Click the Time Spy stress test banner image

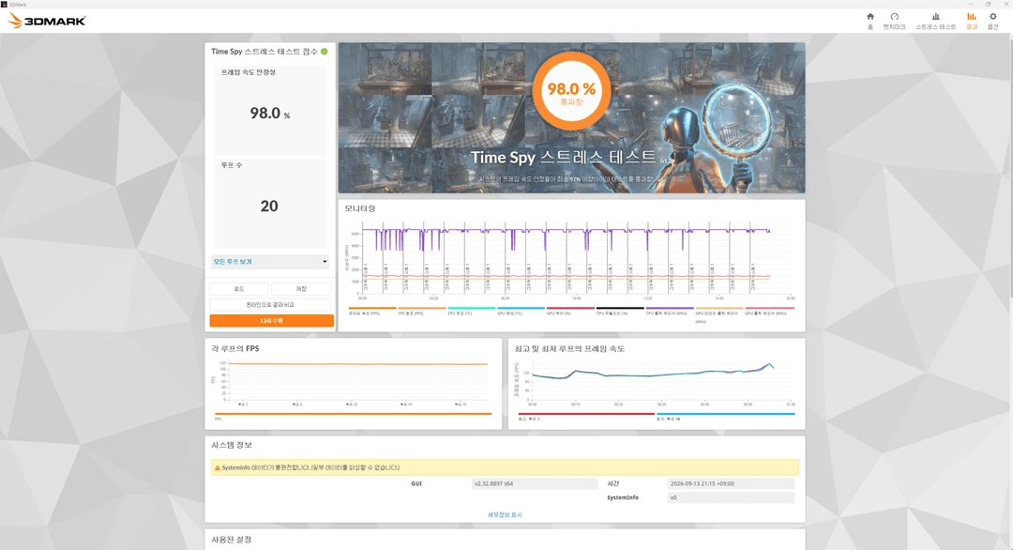tap(572, 117)
